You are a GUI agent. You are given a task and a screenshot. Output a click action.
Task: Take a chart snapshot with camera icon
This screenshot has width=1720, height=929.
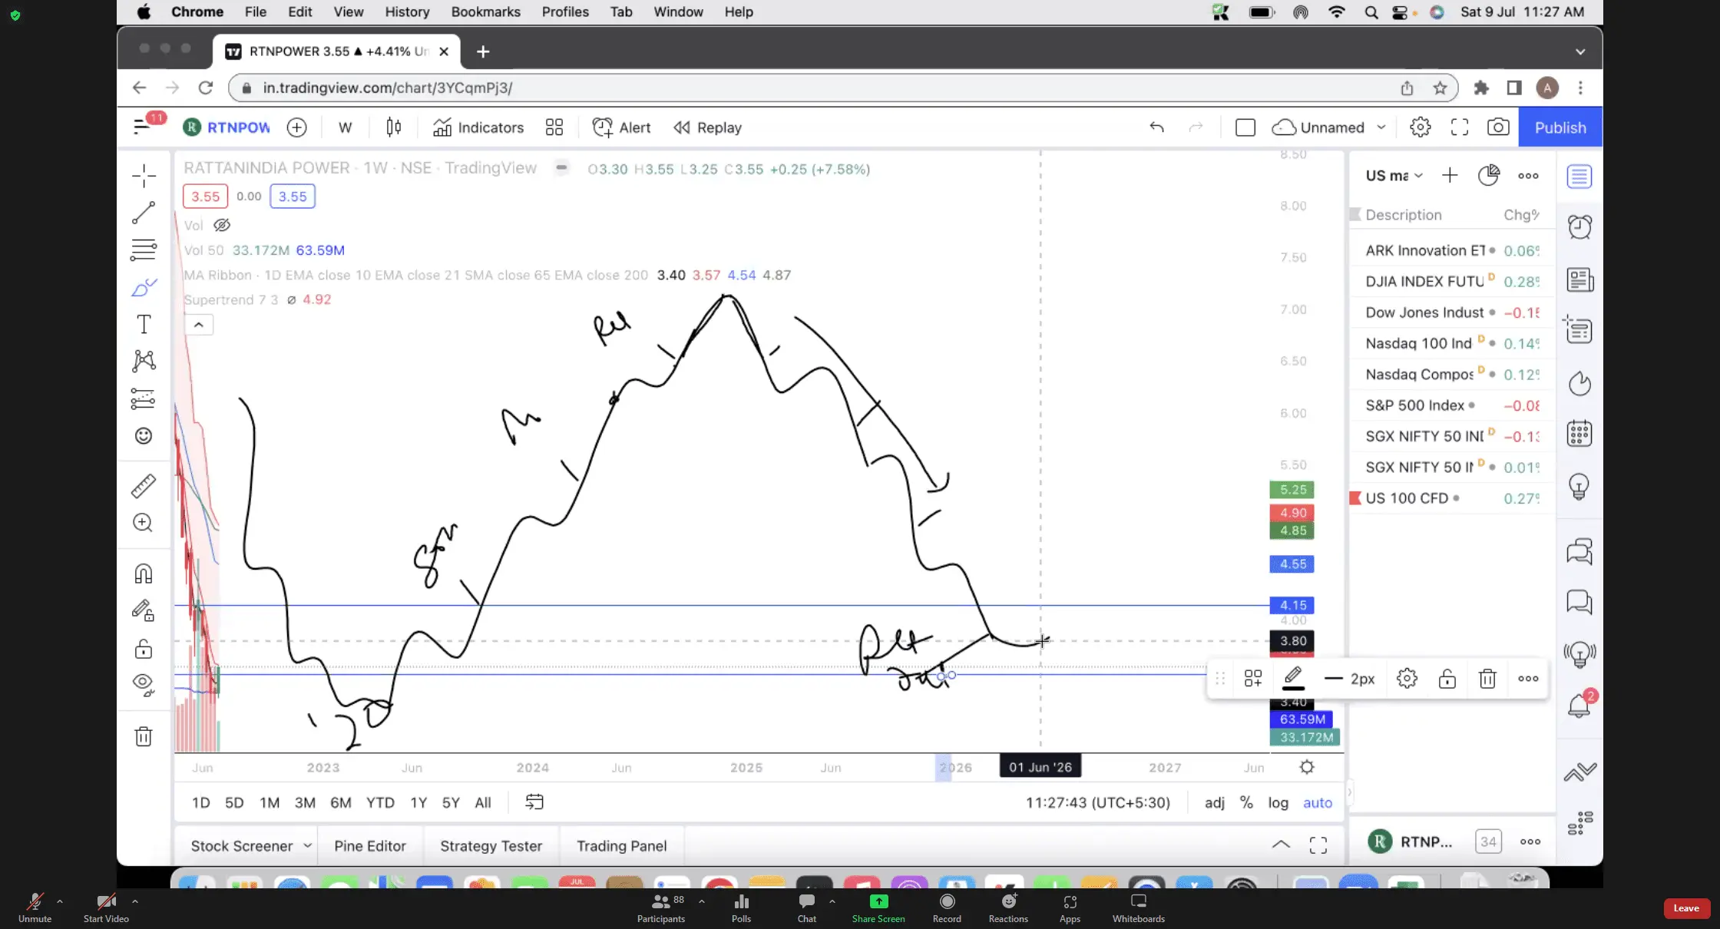point(1497,127)
